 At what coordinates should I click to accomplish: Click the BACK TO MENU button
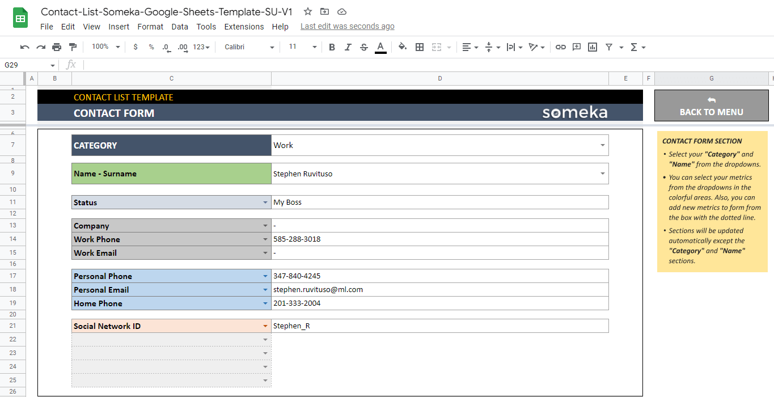point(712,105)
